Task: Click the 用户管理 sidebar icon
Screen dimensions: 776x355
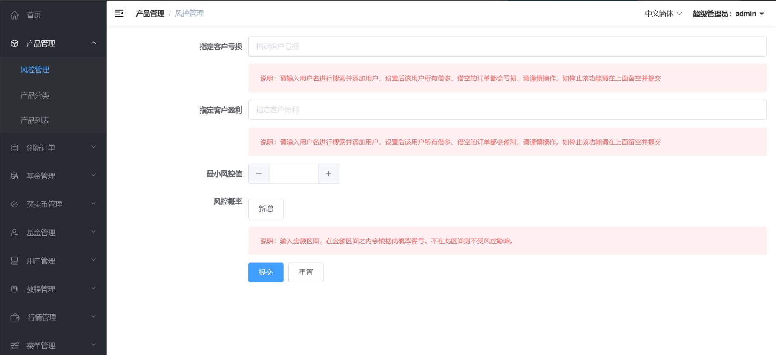Action: [14, 261]
